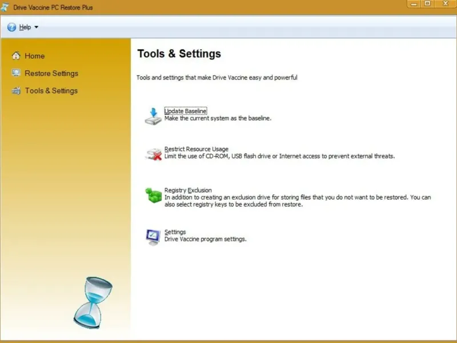Expand the Help dropdown arrow
Viewport: 457px width, 343px height.
[37, 27]
